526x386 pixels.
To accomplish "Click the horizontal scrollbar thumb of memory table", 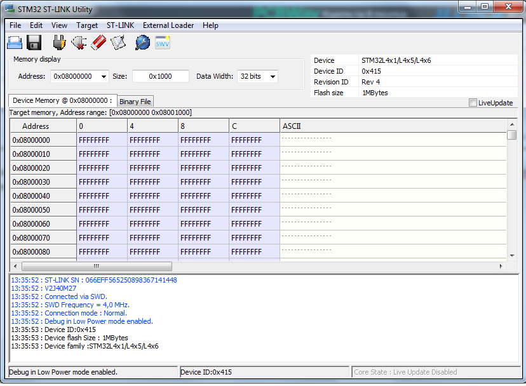I will (x=97, y=266).
